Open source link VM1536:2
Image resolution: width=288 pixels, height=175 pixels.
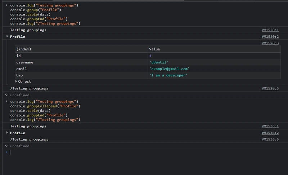point(270,133)
